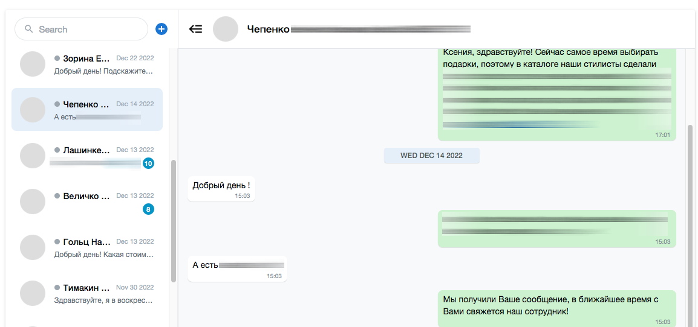Click preview 'Добрый день! Какая стоим…'

coord(103,255)
